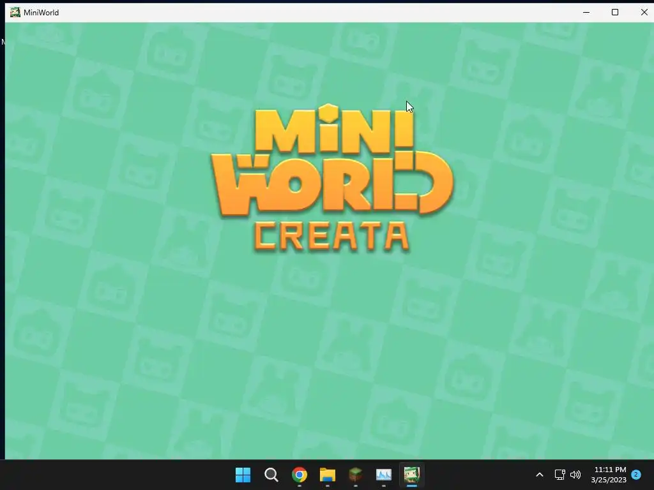Open the volume control in tray
654x490 pixels.
[x=575, y=475]
